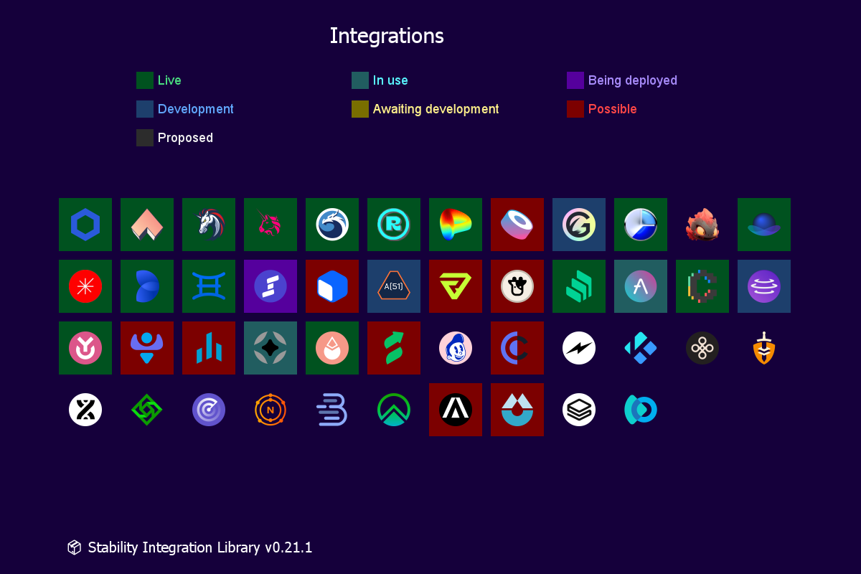Viewport: 861px width, 574px height.
Task: Click the blue pie-chart sphere logo
Action: (641, 225)
